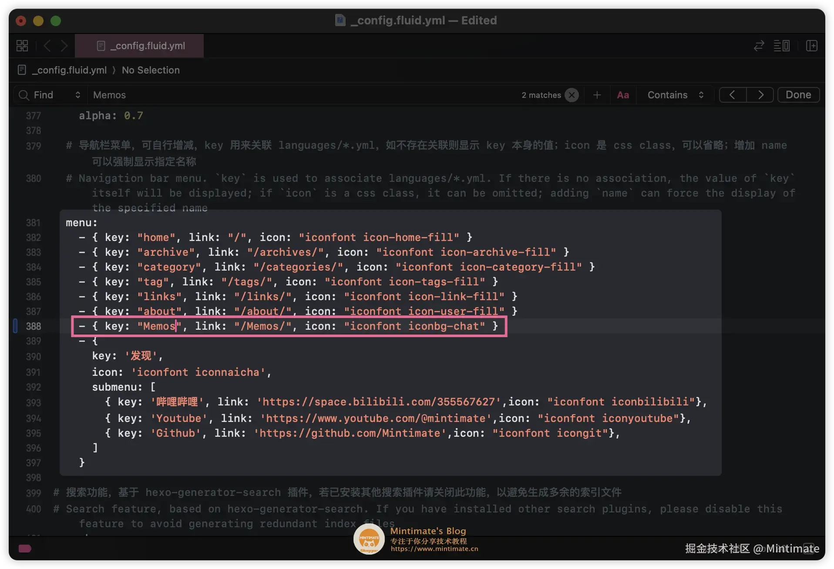
Task: Click the line with key "links"
Action: click(x=298, y=296)
